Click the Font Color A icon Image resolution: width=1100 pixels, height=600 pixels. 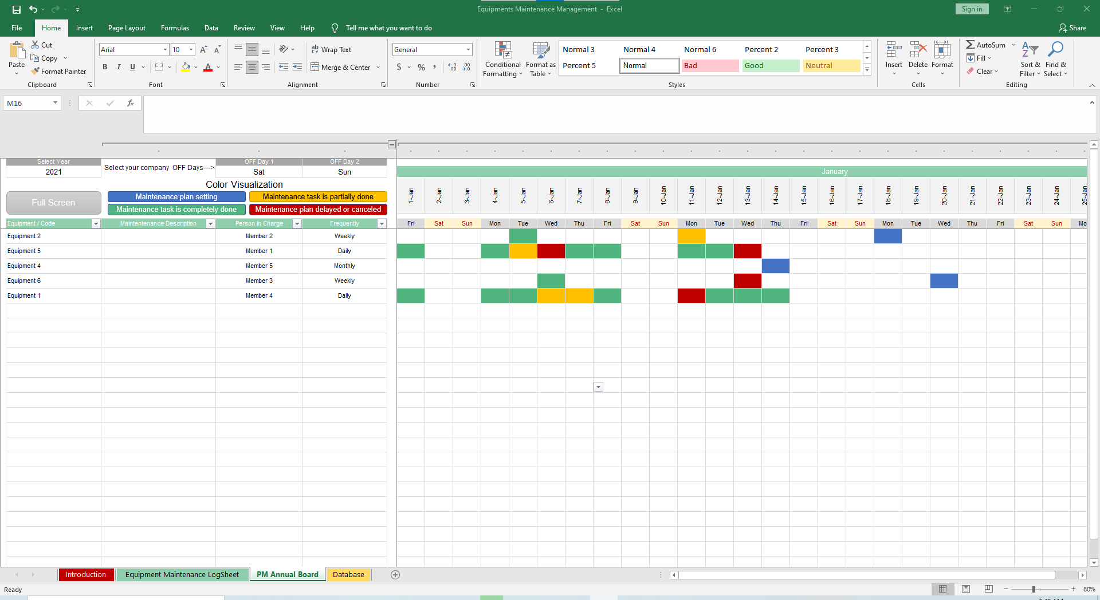(x=208, y=67)
